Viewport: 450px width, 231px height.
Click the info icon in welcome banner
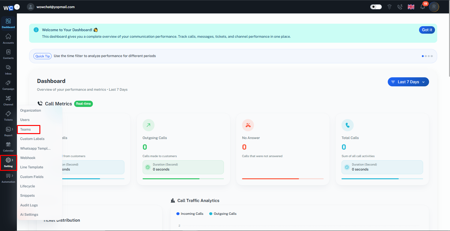[x=36, y=30]
